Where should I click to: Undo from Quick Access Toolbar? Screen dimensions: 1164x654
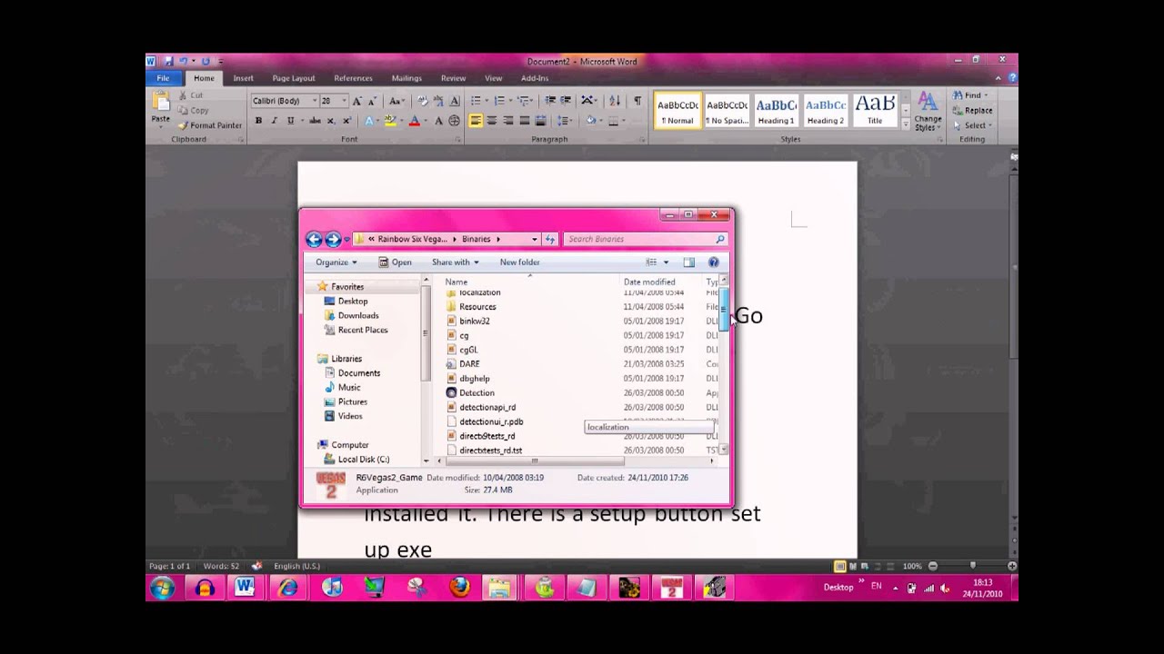coord(183,62)
